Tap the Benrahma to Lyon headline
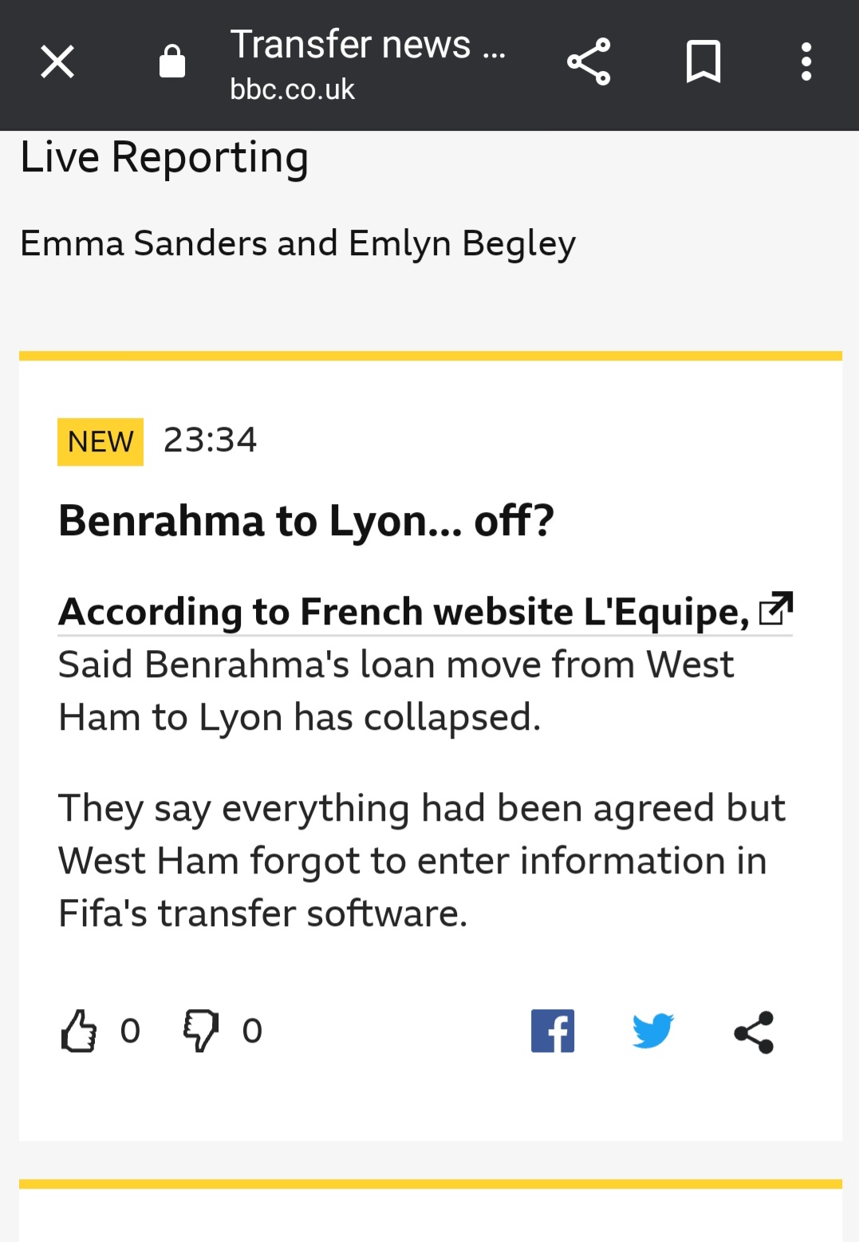This screenshot has width=859, height=1242. tap(306, 522)
